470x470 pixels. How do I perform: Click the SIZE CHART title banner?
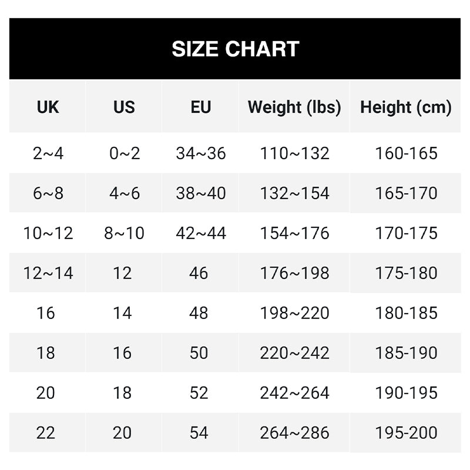coord(235,49)
